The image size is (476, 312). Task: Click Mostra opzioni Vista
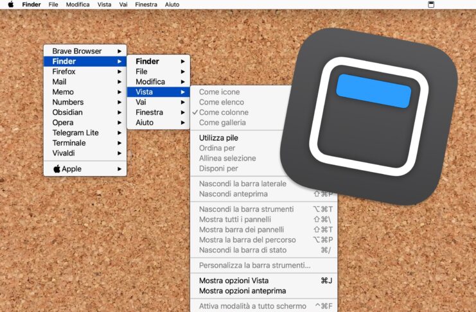[263, 281]
